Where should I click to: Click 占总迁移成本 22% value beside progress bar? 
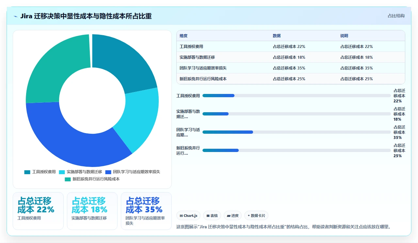point(399,96)
